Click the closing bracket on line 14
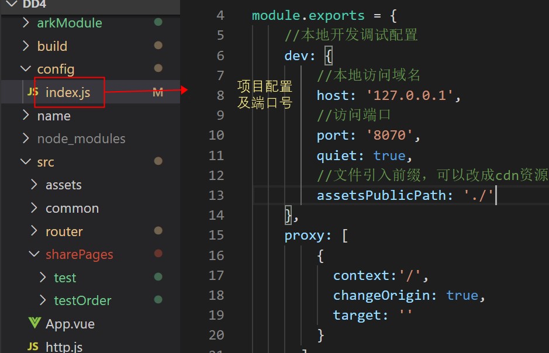The image size is (549, 353). (x=288, y=216)
